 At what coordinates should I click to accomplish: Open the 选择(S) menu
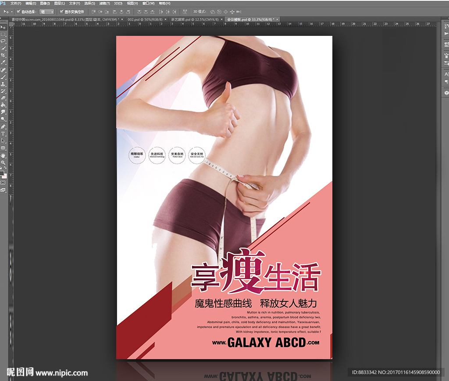[89, 3]
